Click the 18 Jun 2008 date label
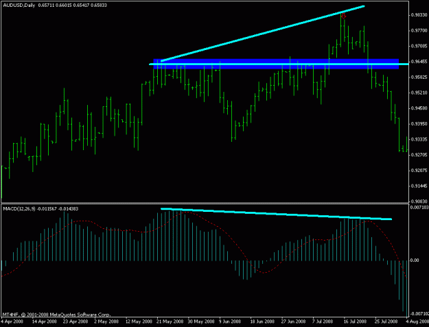 pyautogui.click(x=263, y=322)
